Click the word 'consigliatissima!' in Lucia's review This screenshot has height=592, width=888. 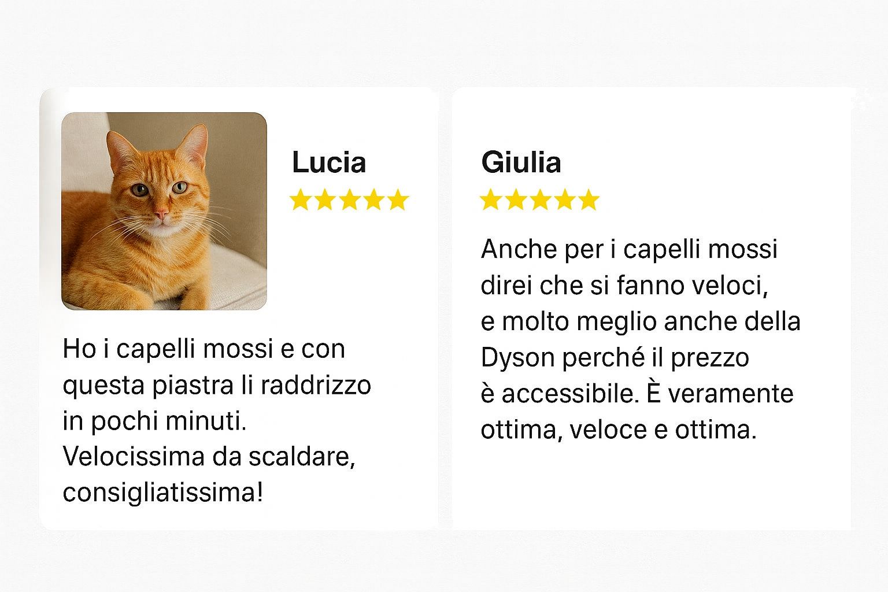point(162,493)
